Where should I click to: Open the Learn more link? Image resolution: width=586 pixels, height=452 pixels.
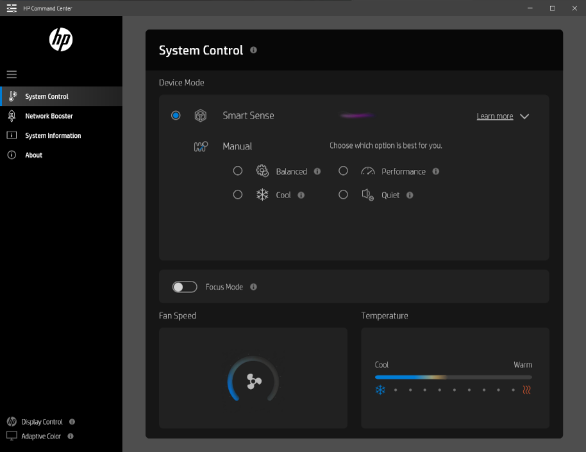(x=495, y=116)
